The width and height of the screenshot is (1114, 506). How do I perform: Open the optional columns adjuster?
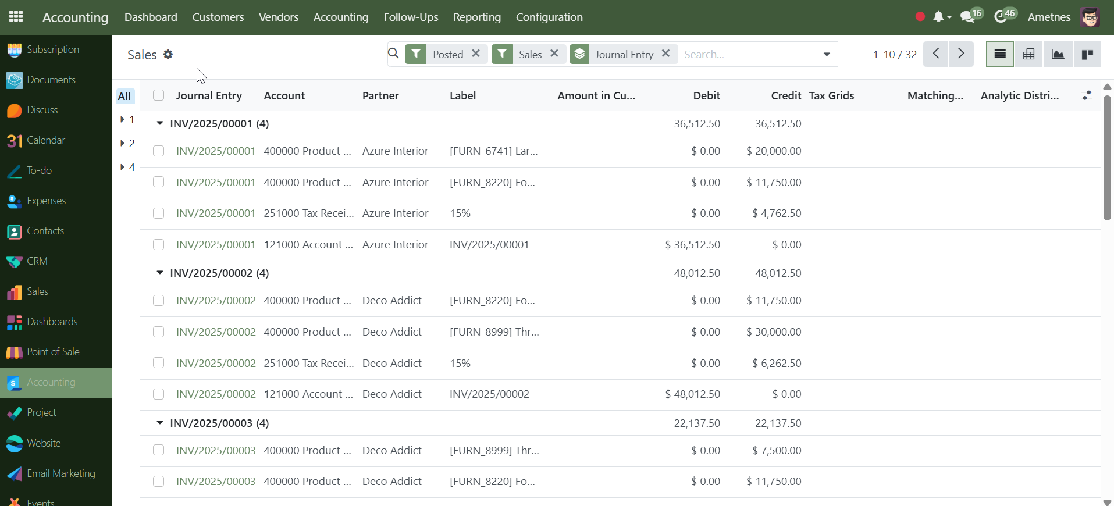coord(1086,95)
